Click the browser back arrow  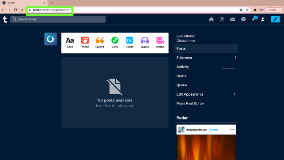(x=3, y=10)
